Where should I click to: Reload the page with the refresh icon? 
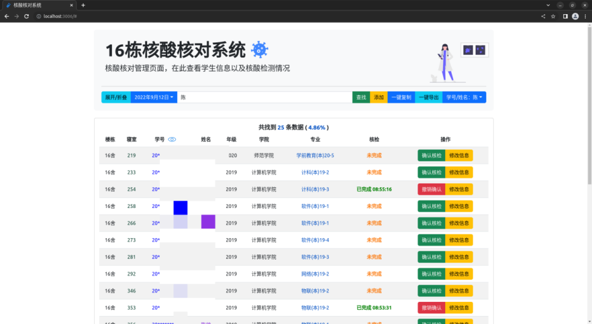click(26, 16)
